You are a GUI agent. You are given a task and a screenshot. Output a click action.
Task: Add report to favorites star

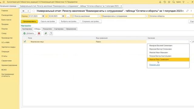[x=34, y=11]
